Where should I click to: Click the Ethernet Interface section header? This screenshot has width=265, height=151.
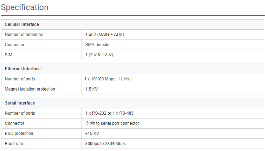pyautogui.click(x=22, y=69)
